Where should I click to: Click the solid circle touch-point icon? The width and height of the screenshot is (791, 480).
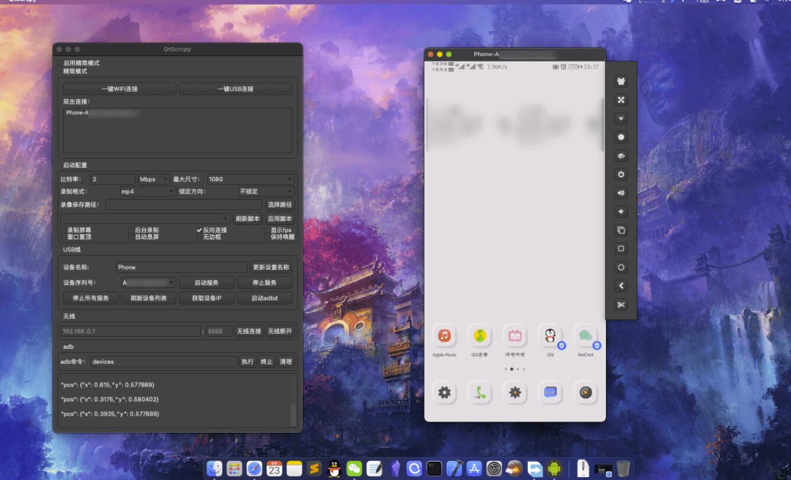point(621,137)
